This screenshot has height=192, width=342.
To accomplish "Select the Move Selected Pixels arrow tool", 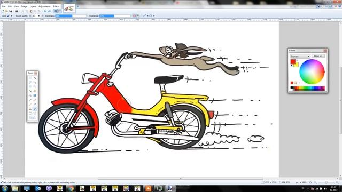I will tap(35, 78).
